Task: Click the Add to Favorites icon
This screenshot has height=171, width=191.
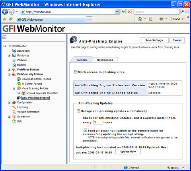Action: pos(11,19)
